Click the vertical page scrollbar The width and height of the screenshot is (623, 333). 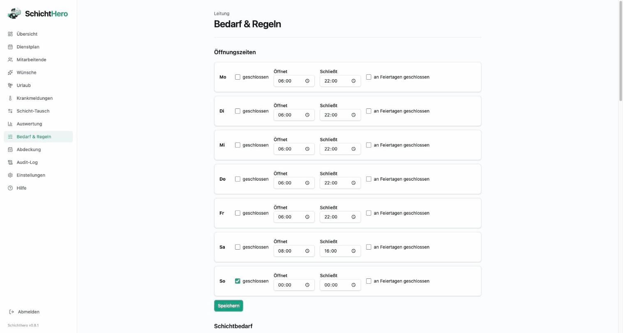(x=621, y=51)
